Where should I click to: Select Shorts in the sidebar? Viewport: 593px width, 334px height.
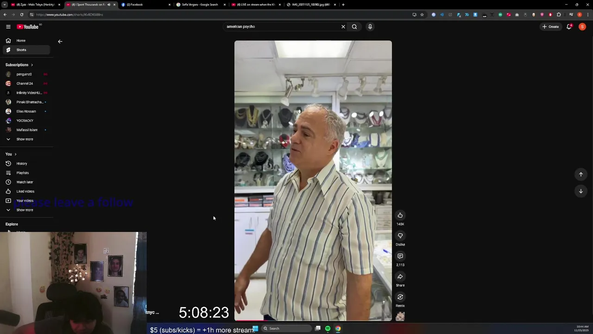click(26, 50)
